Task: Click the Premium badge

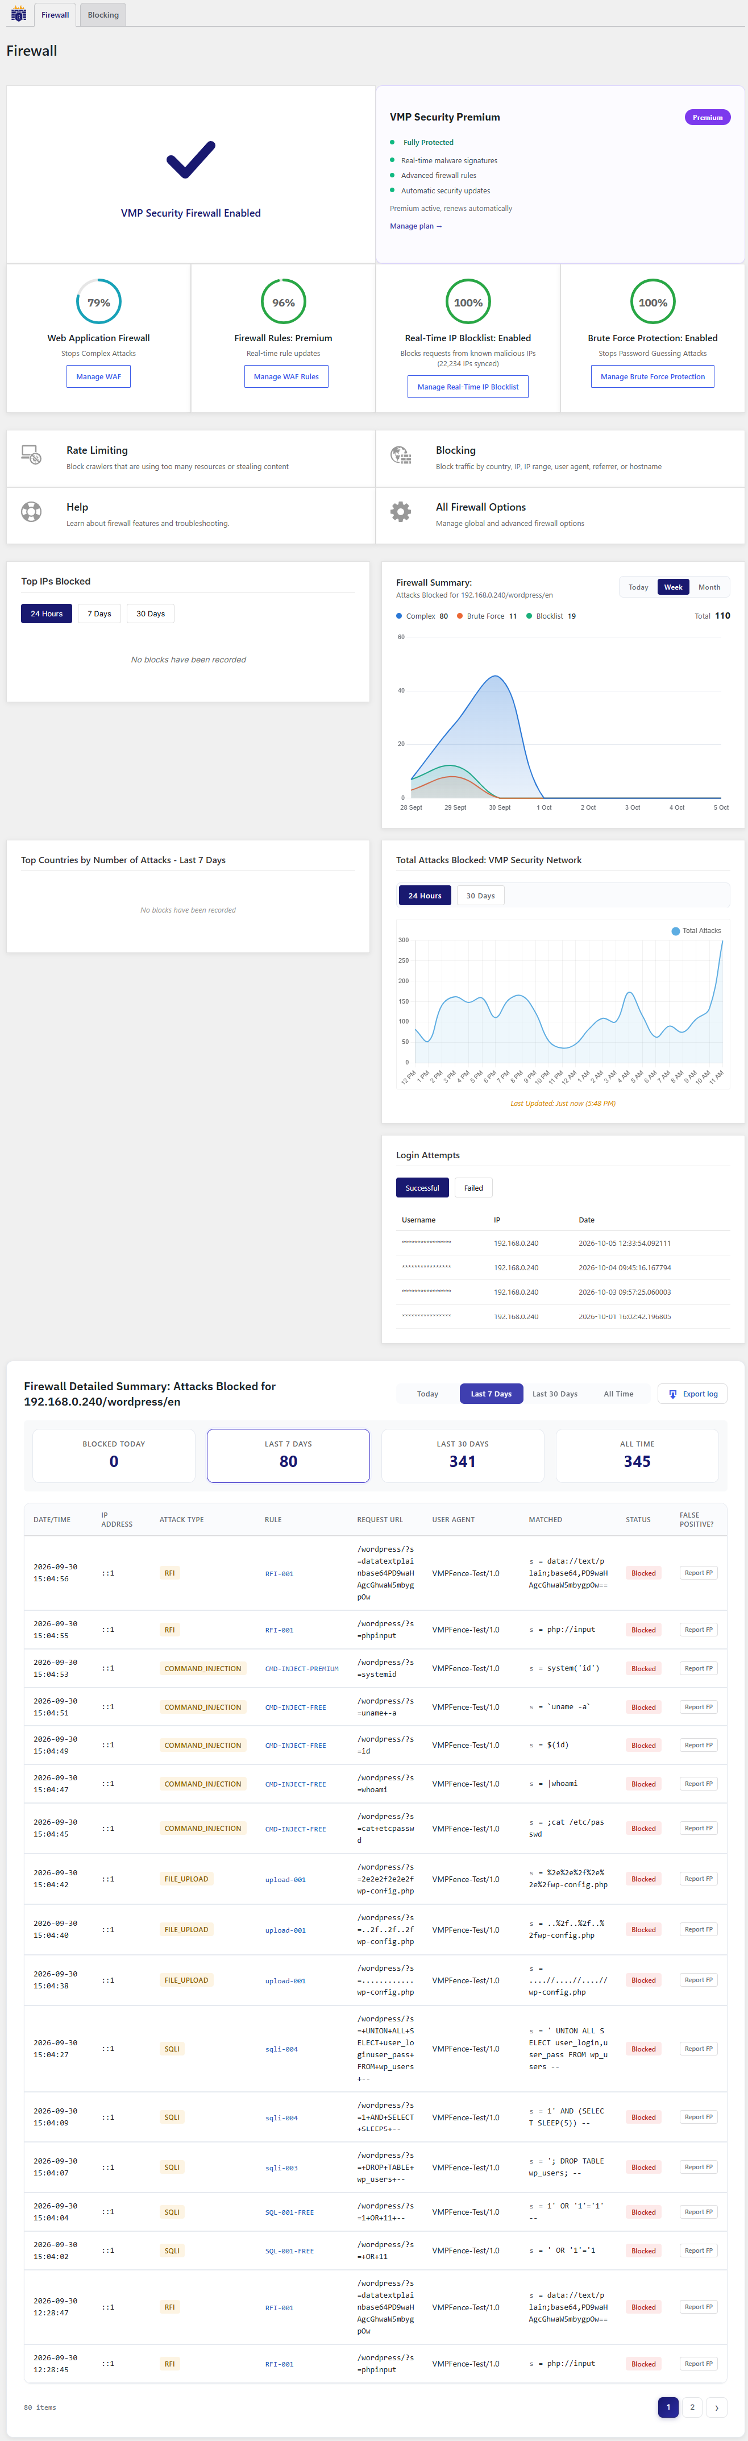Action: 707,118
